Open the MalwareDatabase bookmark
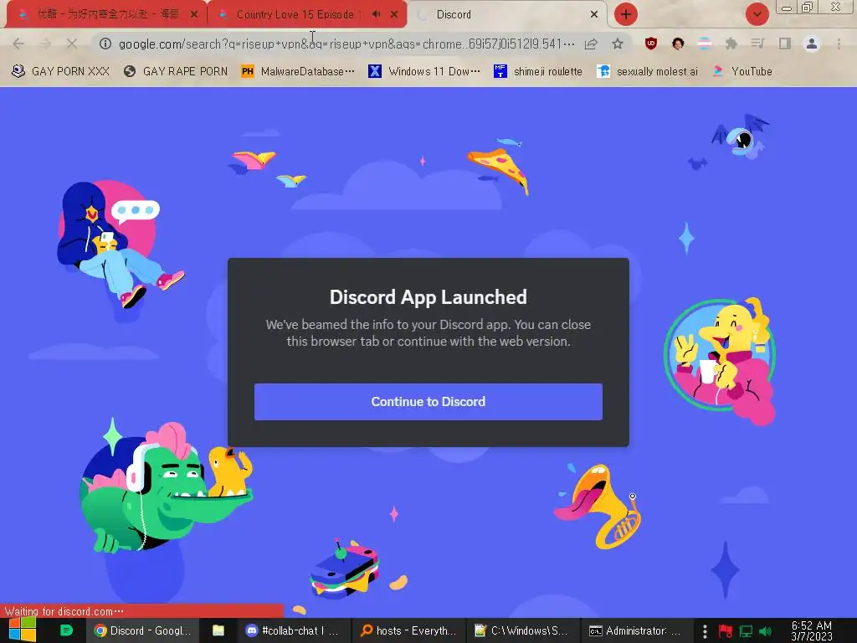 click(x=298, y=71)
